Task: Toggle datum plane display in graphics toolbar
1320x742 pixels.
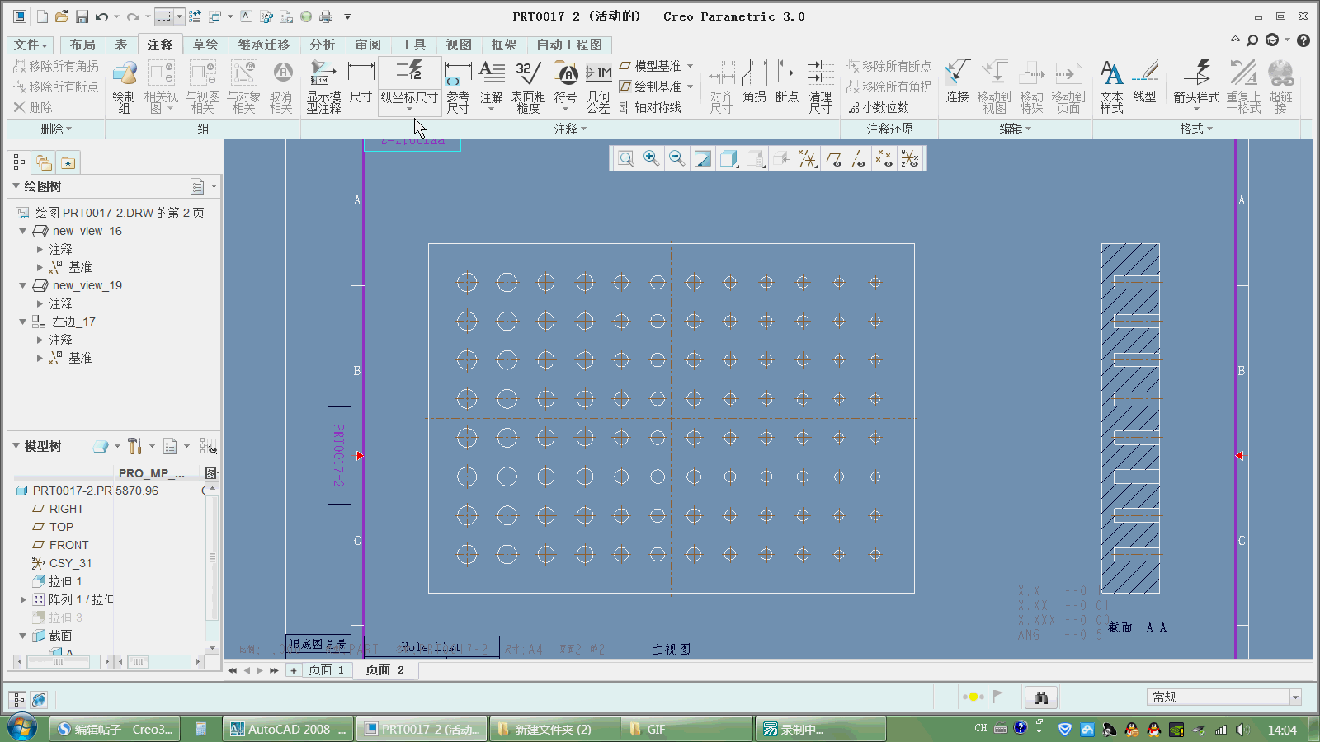Action: (x=833, y=159)
